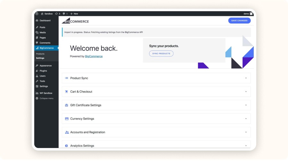Viewport: 288px width, 162px height.
Task: Expand the Currency Settings section arrow
Action: coord(246,119)
